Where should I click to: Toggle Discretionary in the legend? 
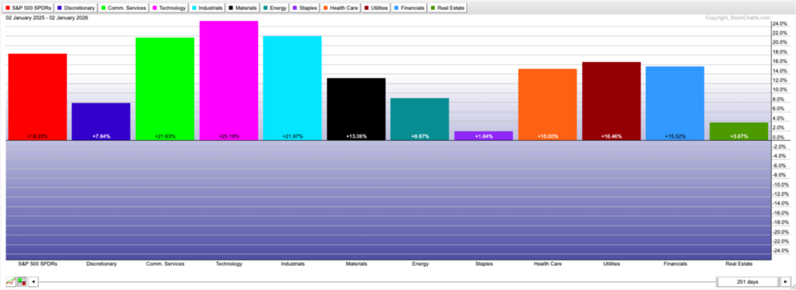pos(75,8)
